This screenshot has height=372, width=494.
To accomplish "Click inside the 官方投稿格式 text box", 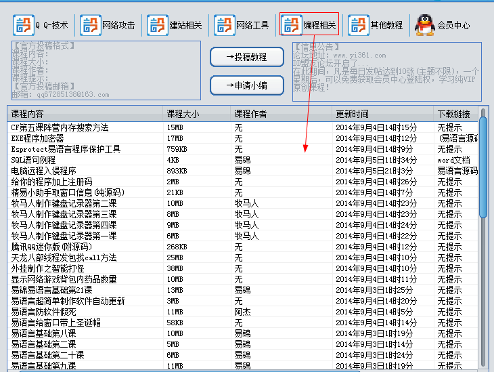I will pos(106,70).
